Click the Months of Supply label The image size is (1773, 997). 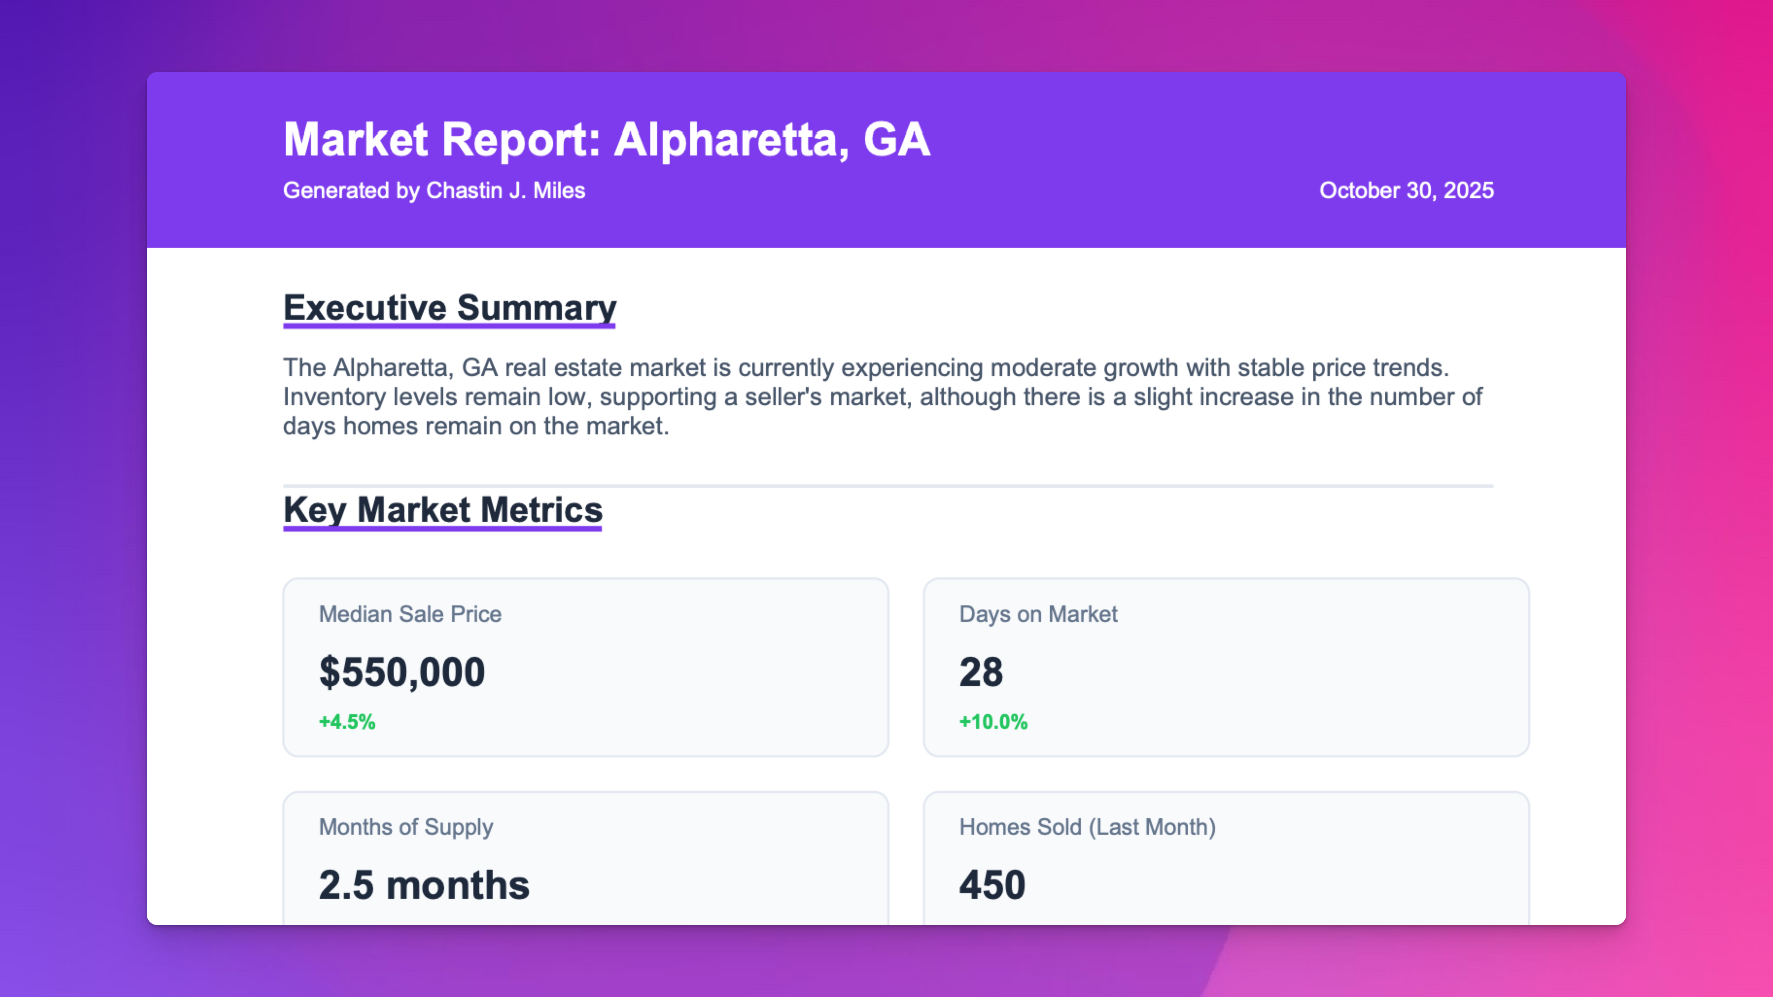click(405, 826)
